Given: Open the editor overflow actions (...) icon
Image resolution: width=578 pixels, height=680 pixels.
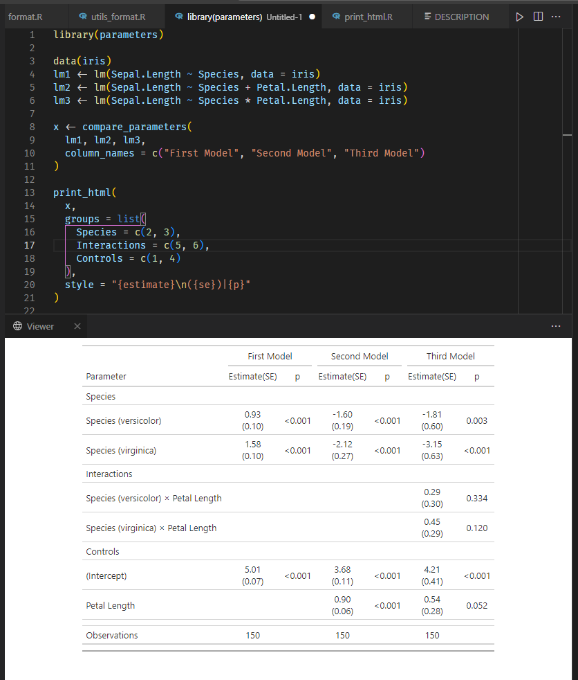Looking at the screenshot, I should pos(556,16).
